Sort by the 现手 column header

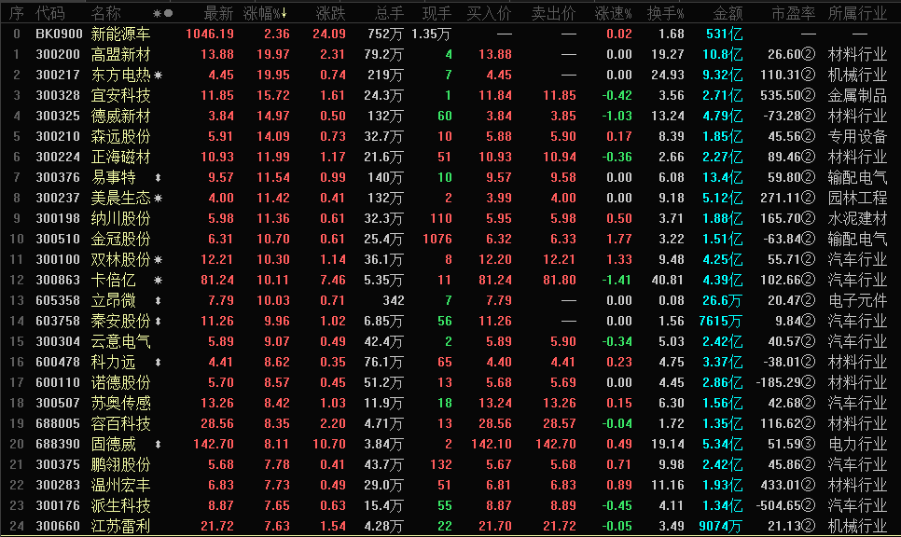437,13
